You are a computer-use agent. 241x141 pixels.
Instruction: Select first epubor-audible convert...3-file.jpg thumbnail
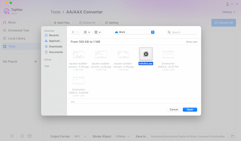click(79, 54)
